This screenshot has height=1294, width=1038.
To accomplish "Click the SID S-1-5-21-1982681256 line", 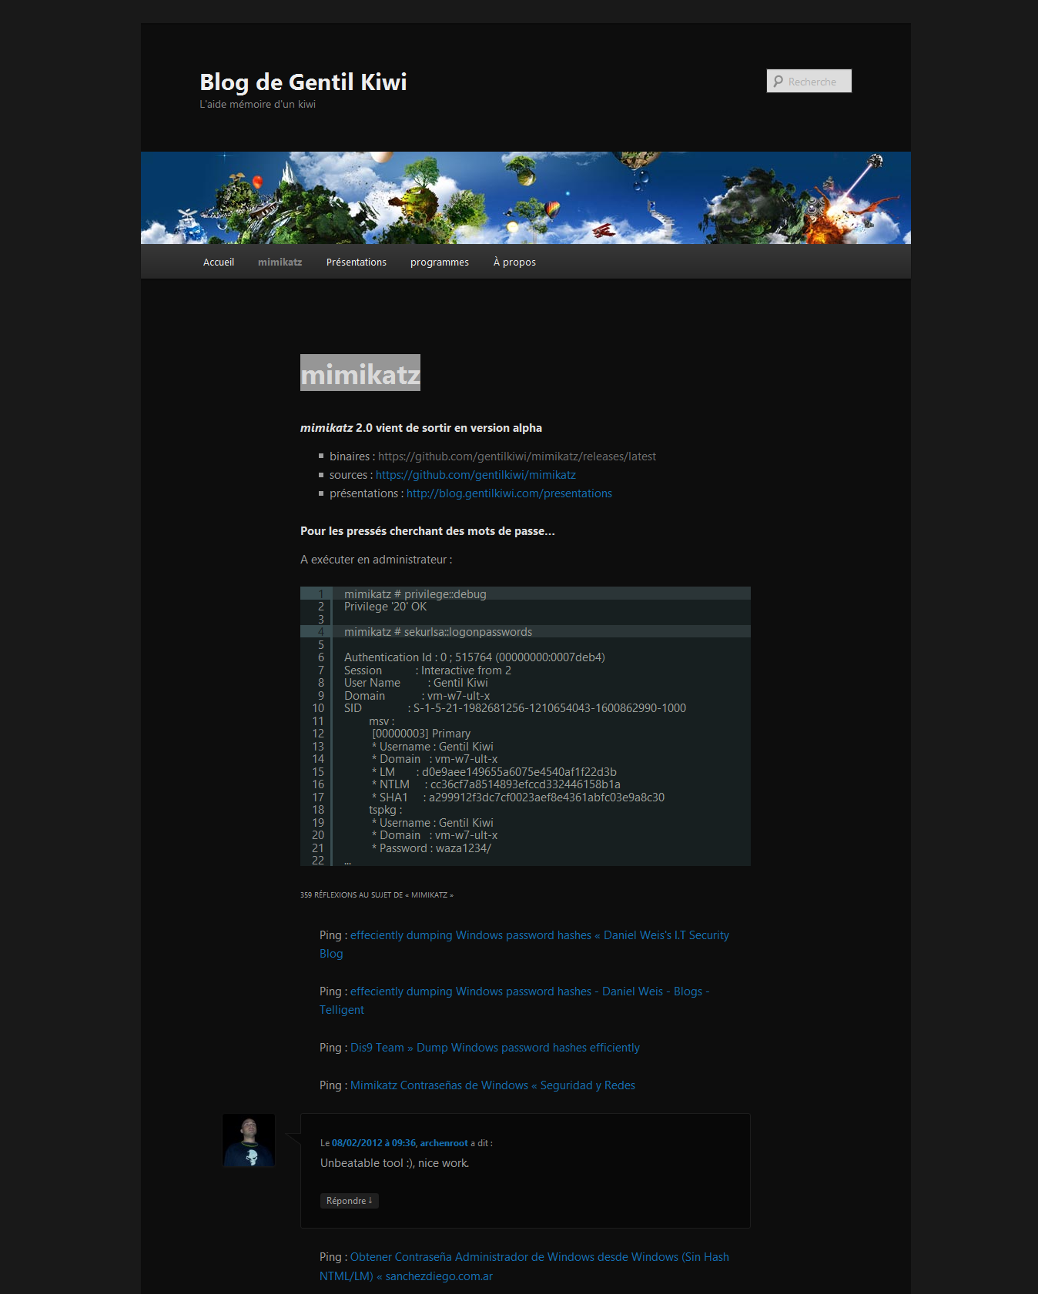I will pos(515,708).
